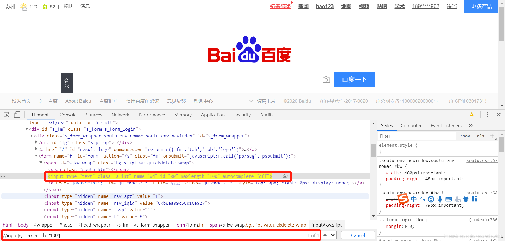Image resolution: width=505 pixels, height=241 pixels.
Task: Open soutu.css:67 source link
Action: coord(482,160)
